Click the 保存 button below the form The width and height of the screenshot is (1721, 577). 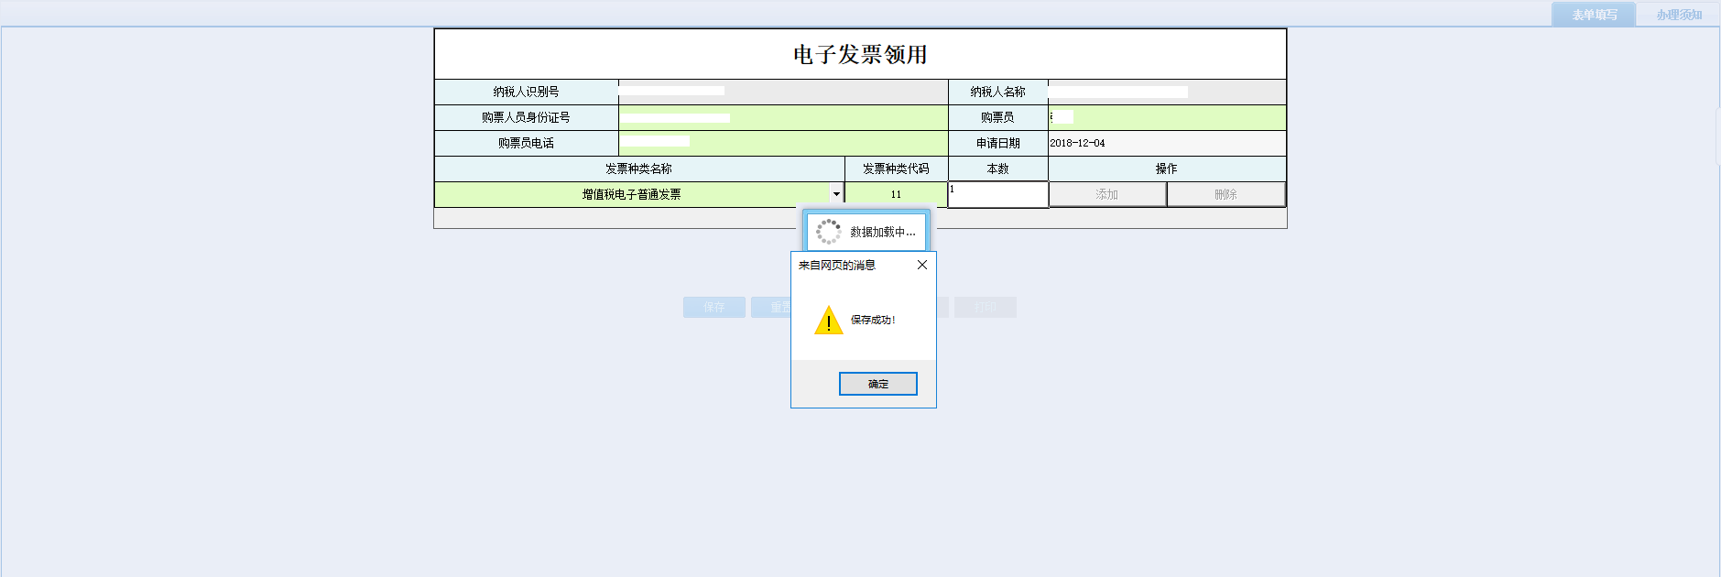[713, 308]
